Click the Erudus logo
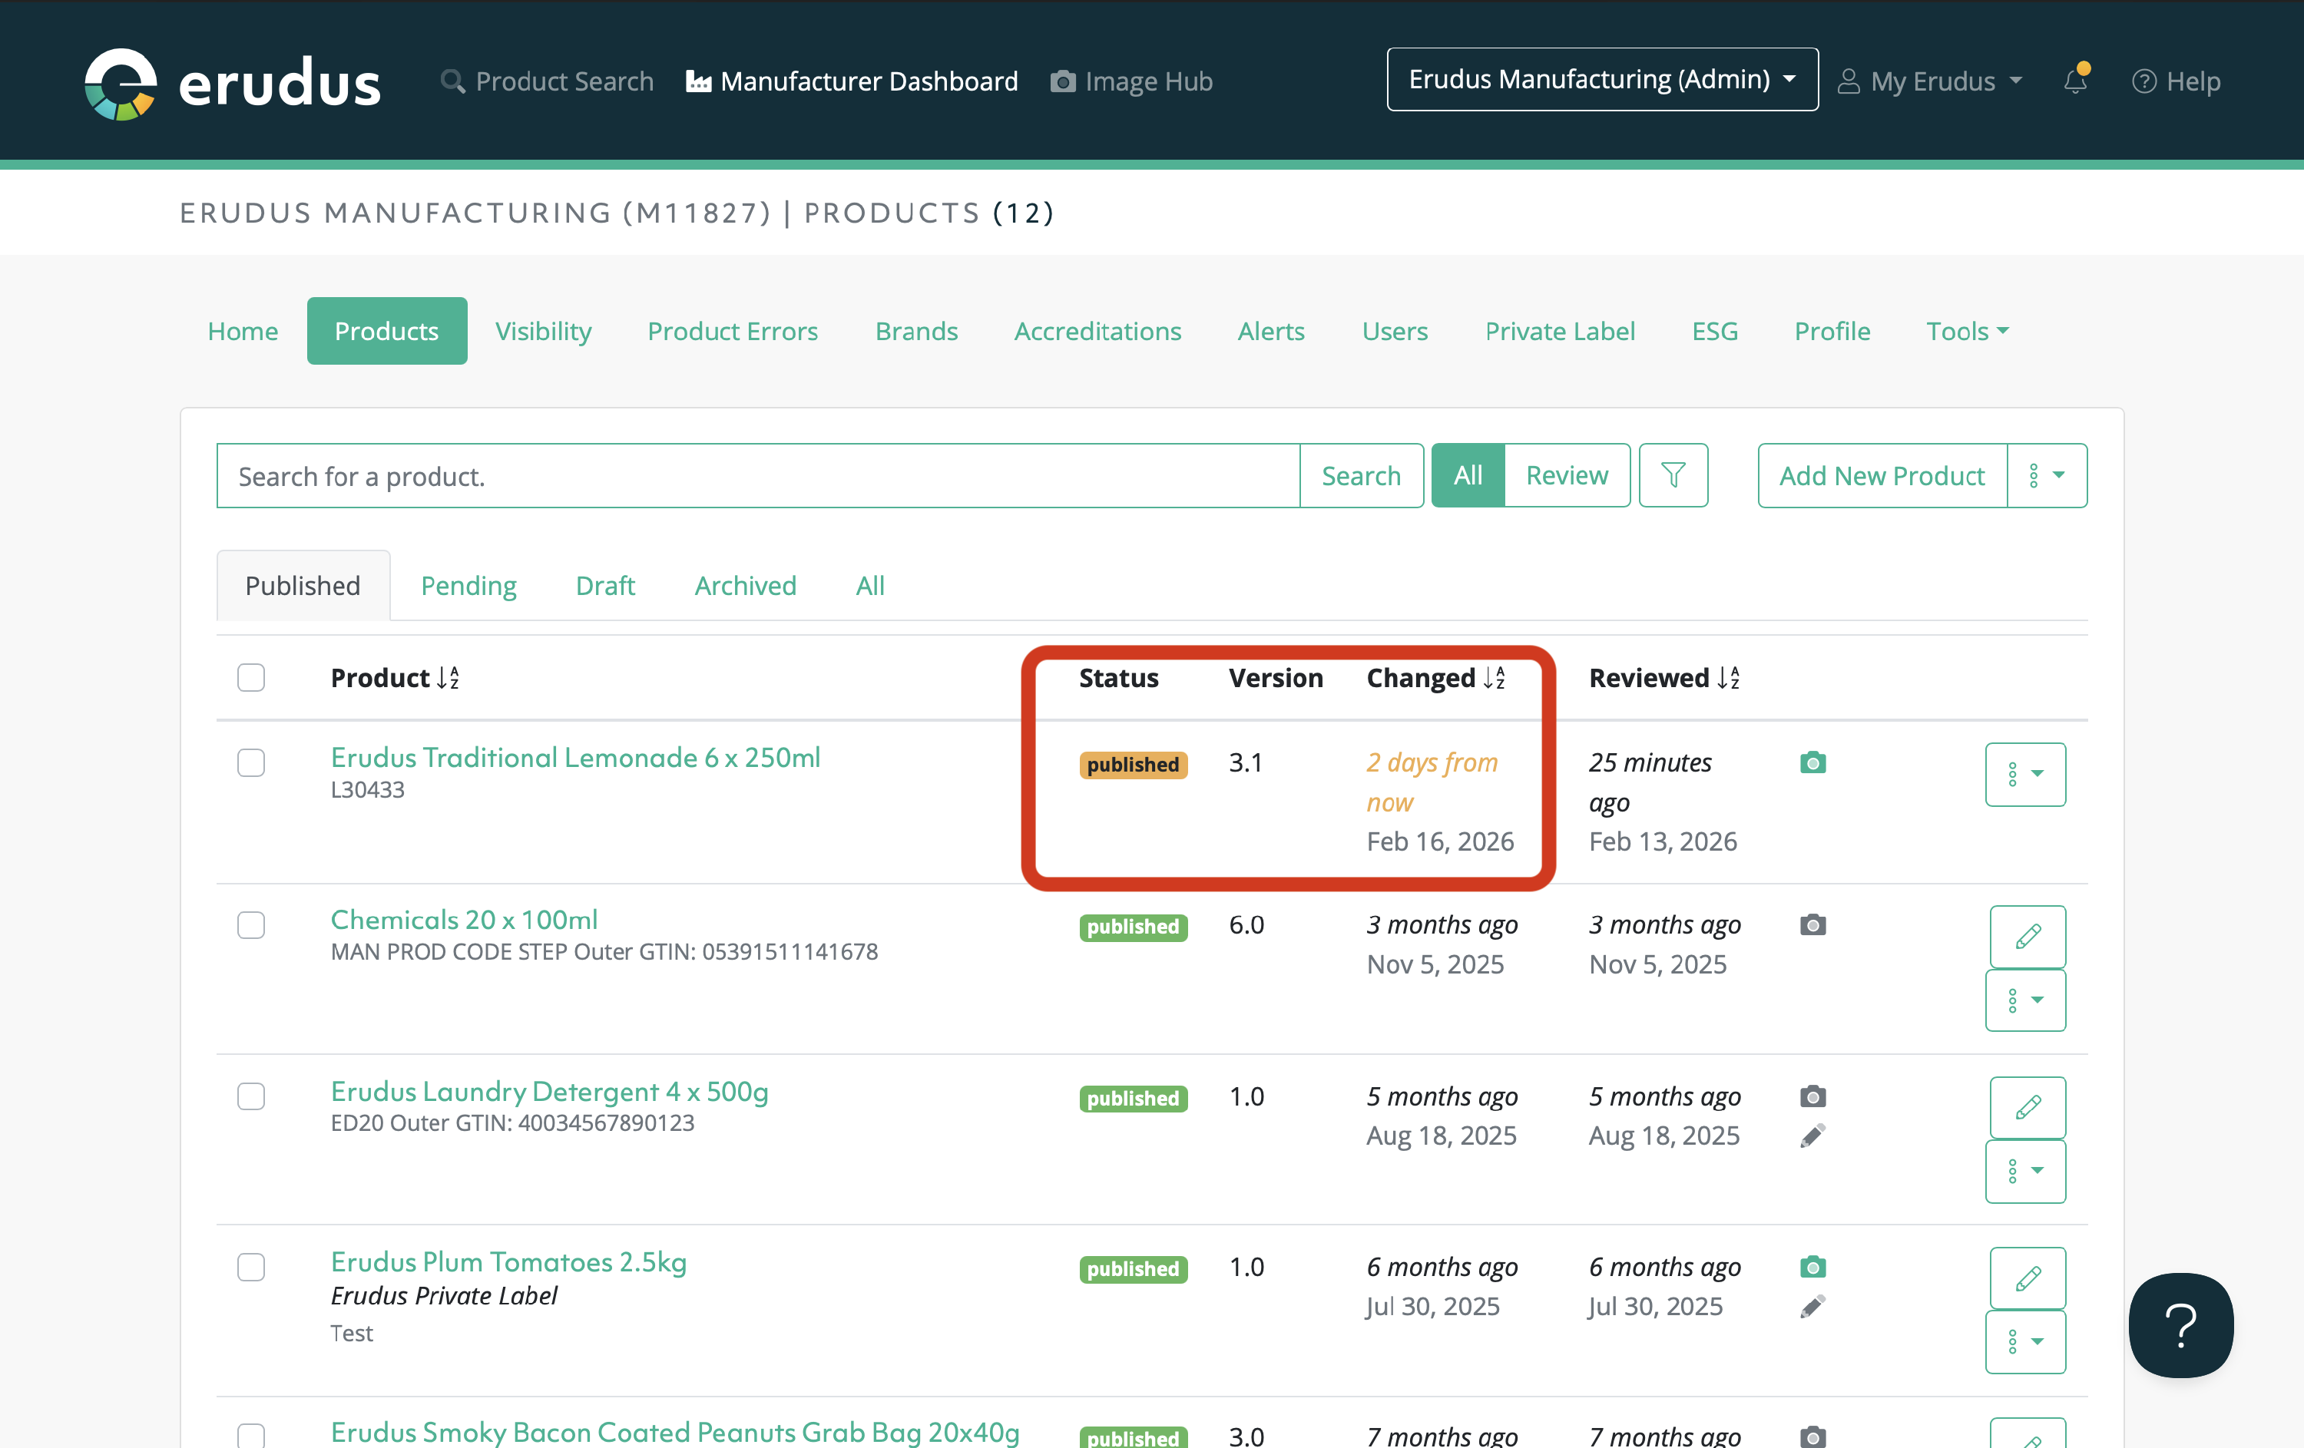The image size is (2304, 1448). (x=233, y=83)
